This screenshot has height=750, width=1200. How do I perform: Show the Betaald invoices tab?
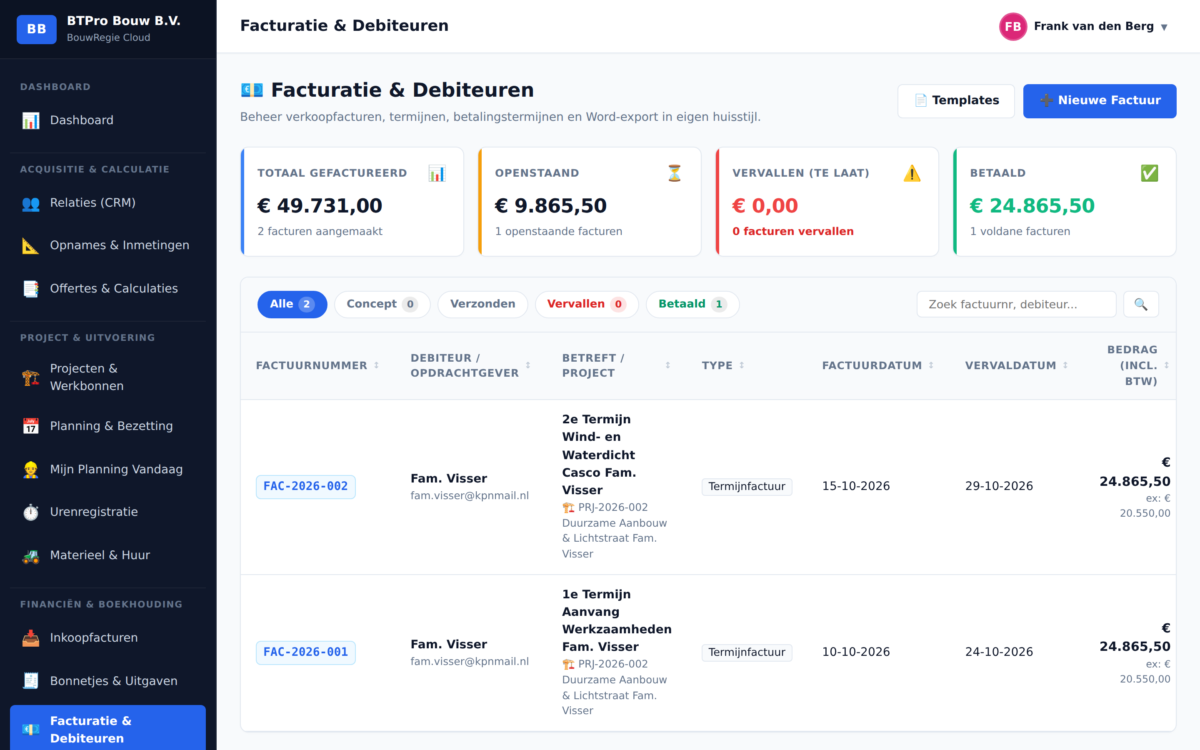692,304
